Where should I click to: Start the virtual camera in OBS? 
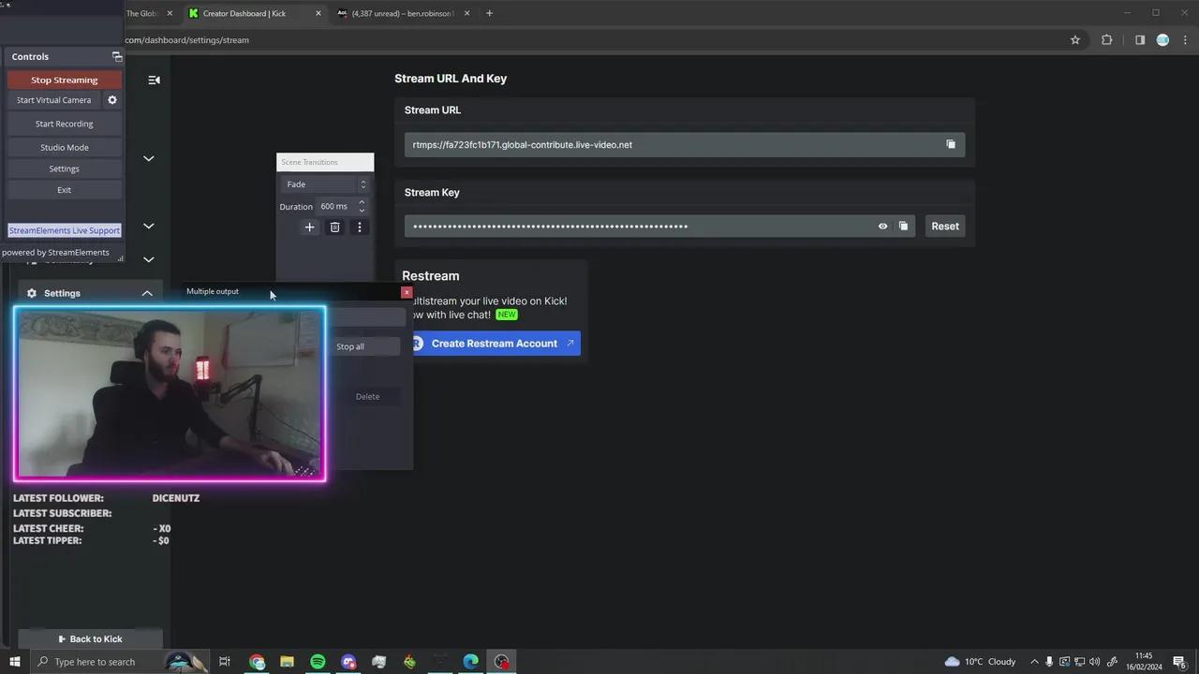pyautogui.click(x=54, y=100)
